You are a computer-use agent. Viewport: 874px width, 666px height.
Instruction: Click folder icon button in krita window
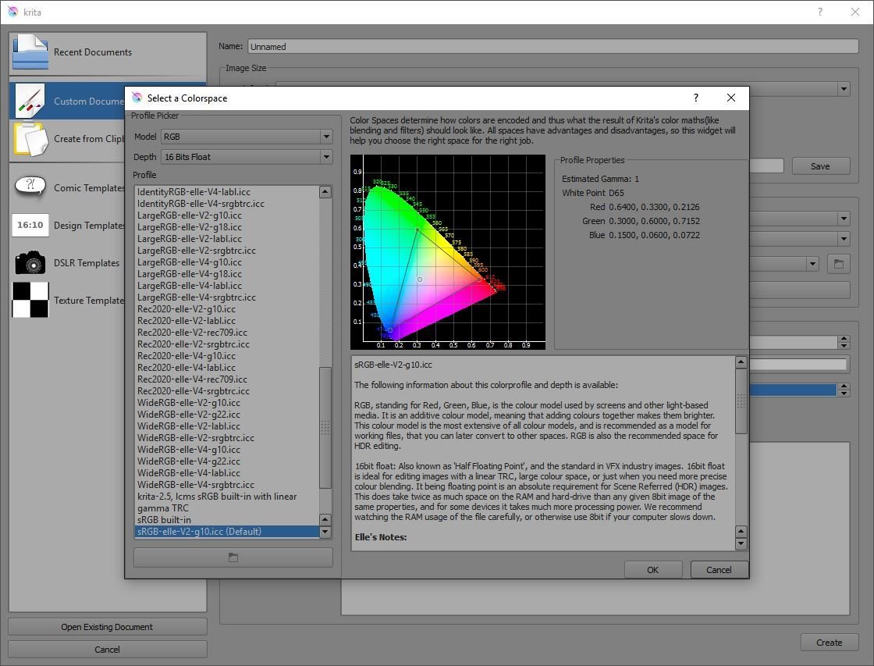point(838,263)
